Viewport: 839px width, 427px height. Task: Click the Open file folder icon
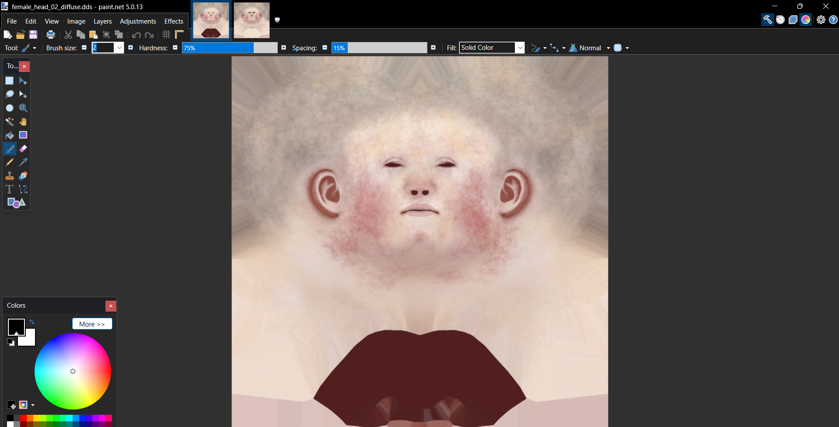(x=20, y=35)
